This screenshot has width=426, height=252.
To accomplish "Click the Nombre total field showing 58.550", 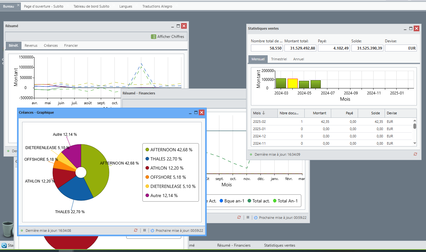I will (x=267, y=48).
